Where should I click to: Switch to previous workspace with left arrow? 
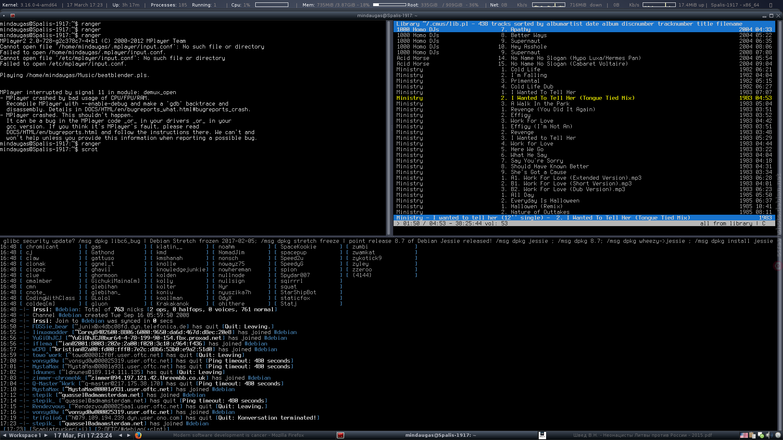click(x=4, y=435)
